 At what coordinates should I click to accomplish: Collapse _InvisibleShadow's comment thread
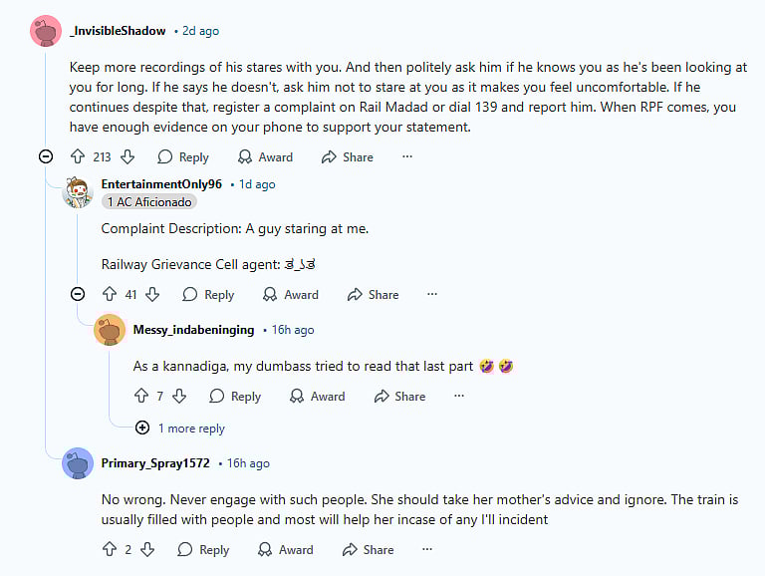46,156
